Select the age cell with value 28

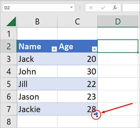[x=77, y=109]
